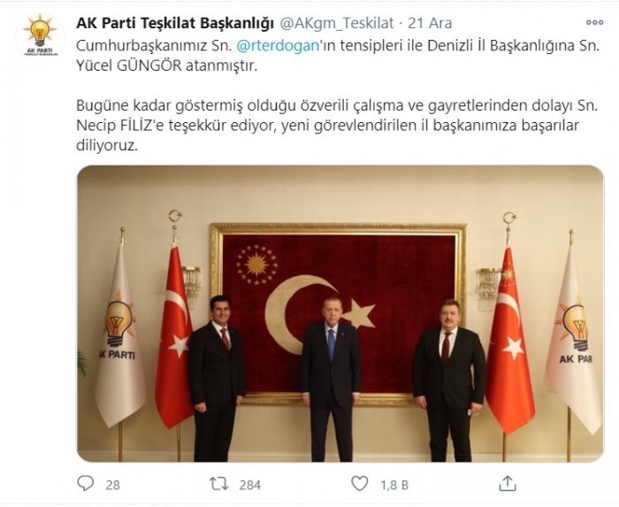The width and height of the screenshot is (619, 507).
Task: Click the reply count showing 28
Action: point(112,485)
